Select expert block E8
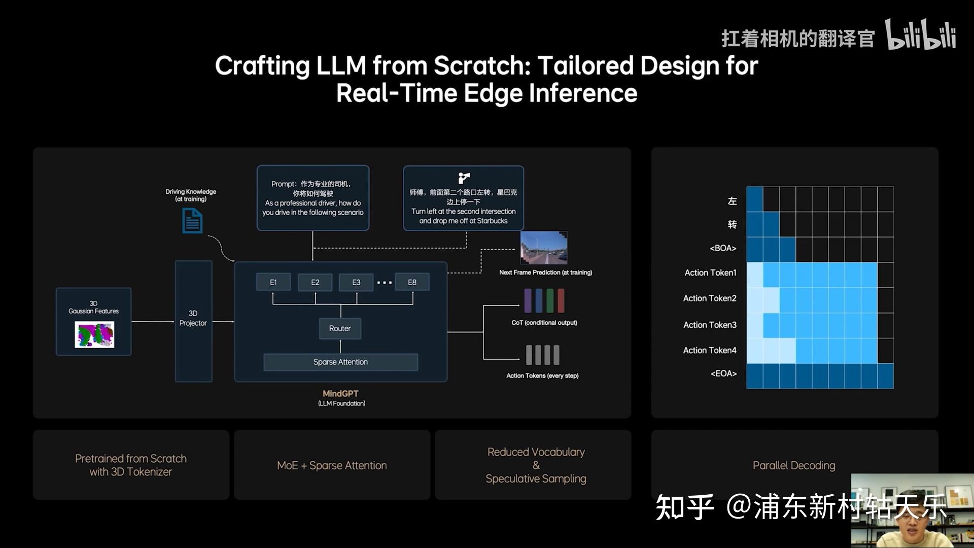Viewport: 974px width, 548px height. (x=412, y=282)
